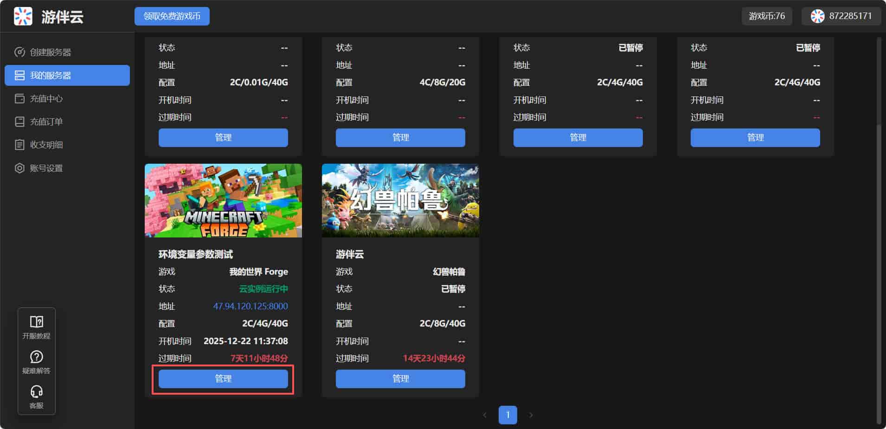Click the 游伴云 logo icon

click(23, 16)
